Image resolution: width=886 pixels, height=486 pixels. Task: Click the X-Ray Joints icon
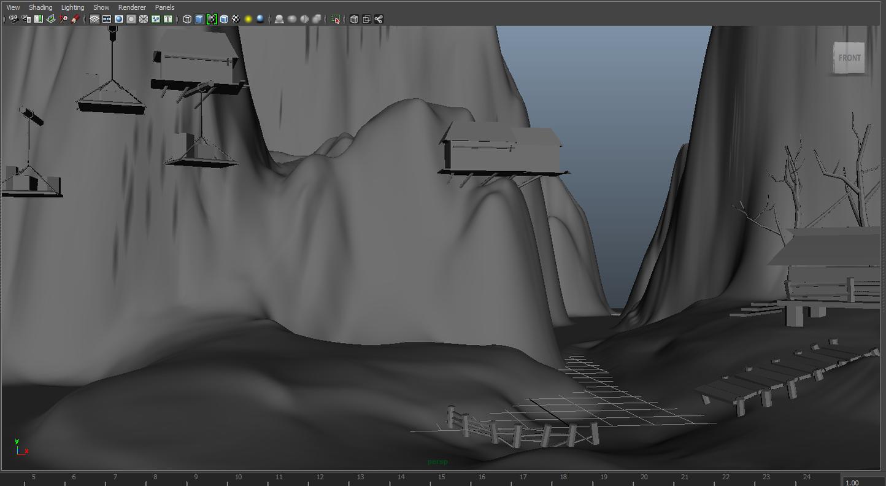tap(379, 19)
